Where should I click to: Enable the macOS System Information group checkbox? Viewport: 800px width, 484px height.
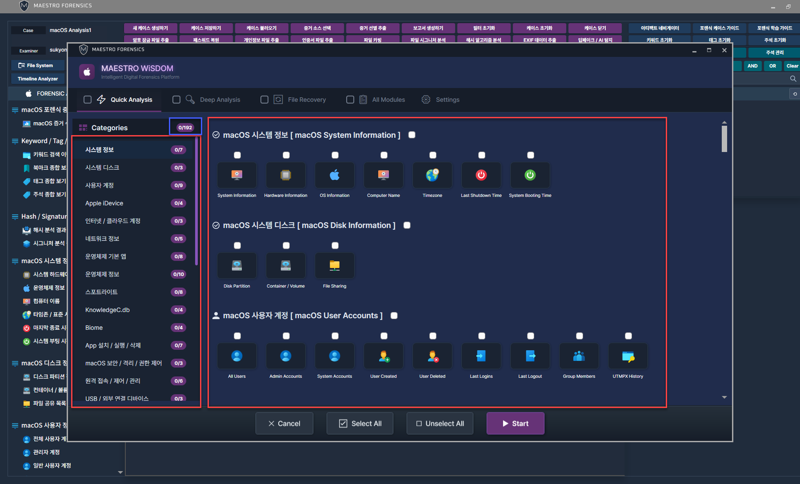[412, 135]
